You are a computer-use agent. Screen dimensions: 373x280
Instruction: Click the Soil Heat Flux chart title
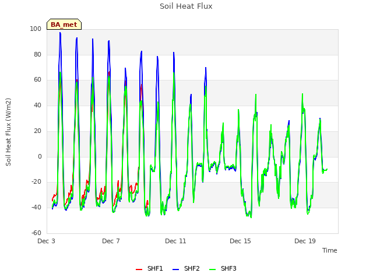click(186, 6)
